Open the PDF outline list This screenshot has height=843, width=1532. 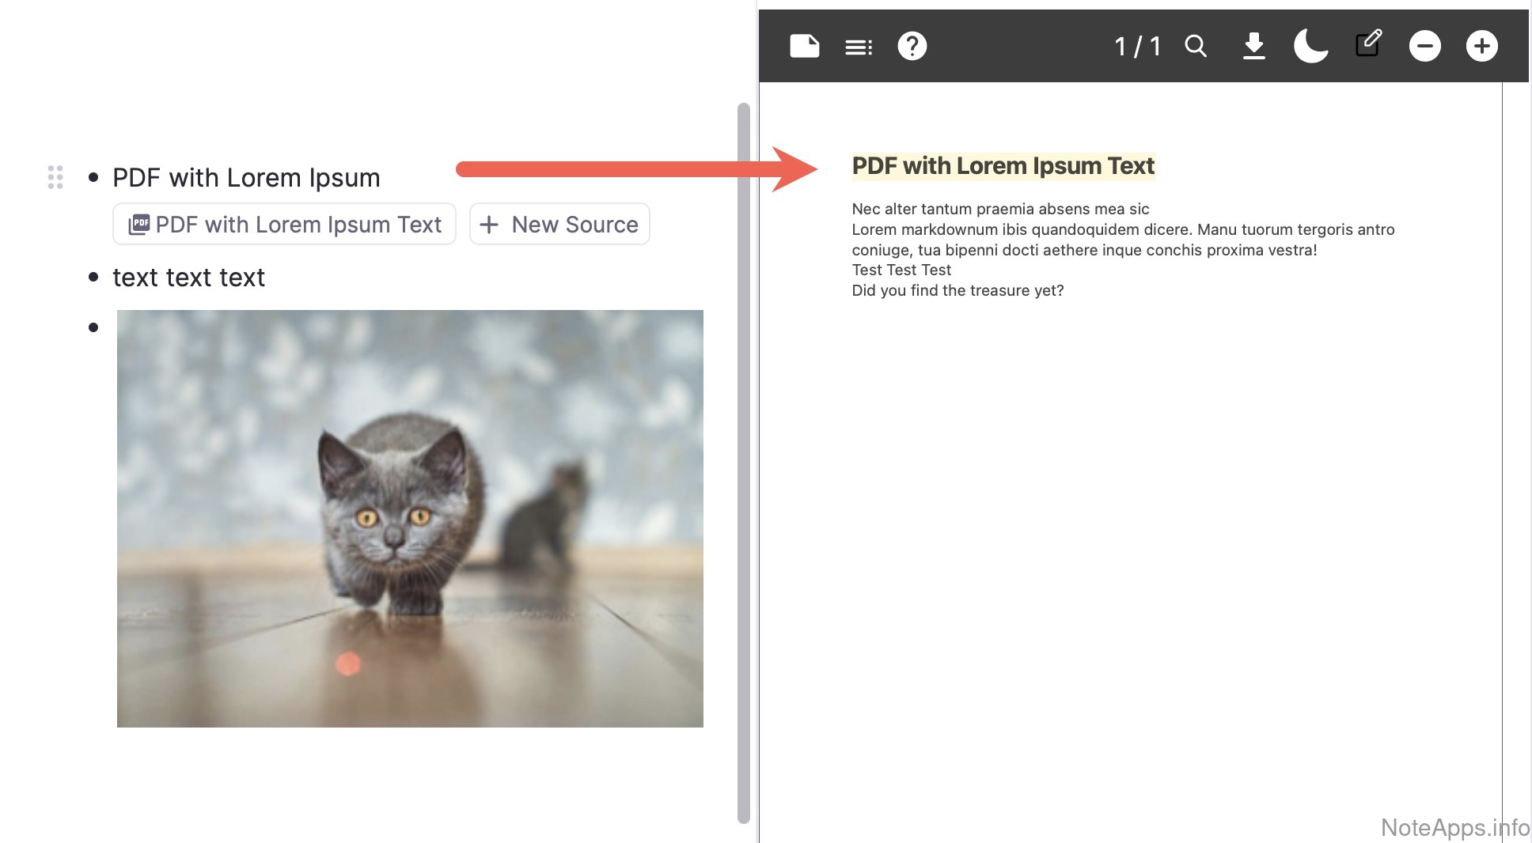pyautogui.click(x=859, y=47)
